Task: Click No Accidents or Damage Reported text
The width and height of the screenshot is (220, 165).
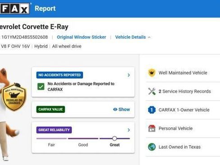Action: click(81, 87)
